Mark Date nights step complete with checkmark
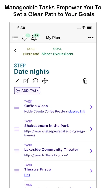 click(x=17, y=81)
